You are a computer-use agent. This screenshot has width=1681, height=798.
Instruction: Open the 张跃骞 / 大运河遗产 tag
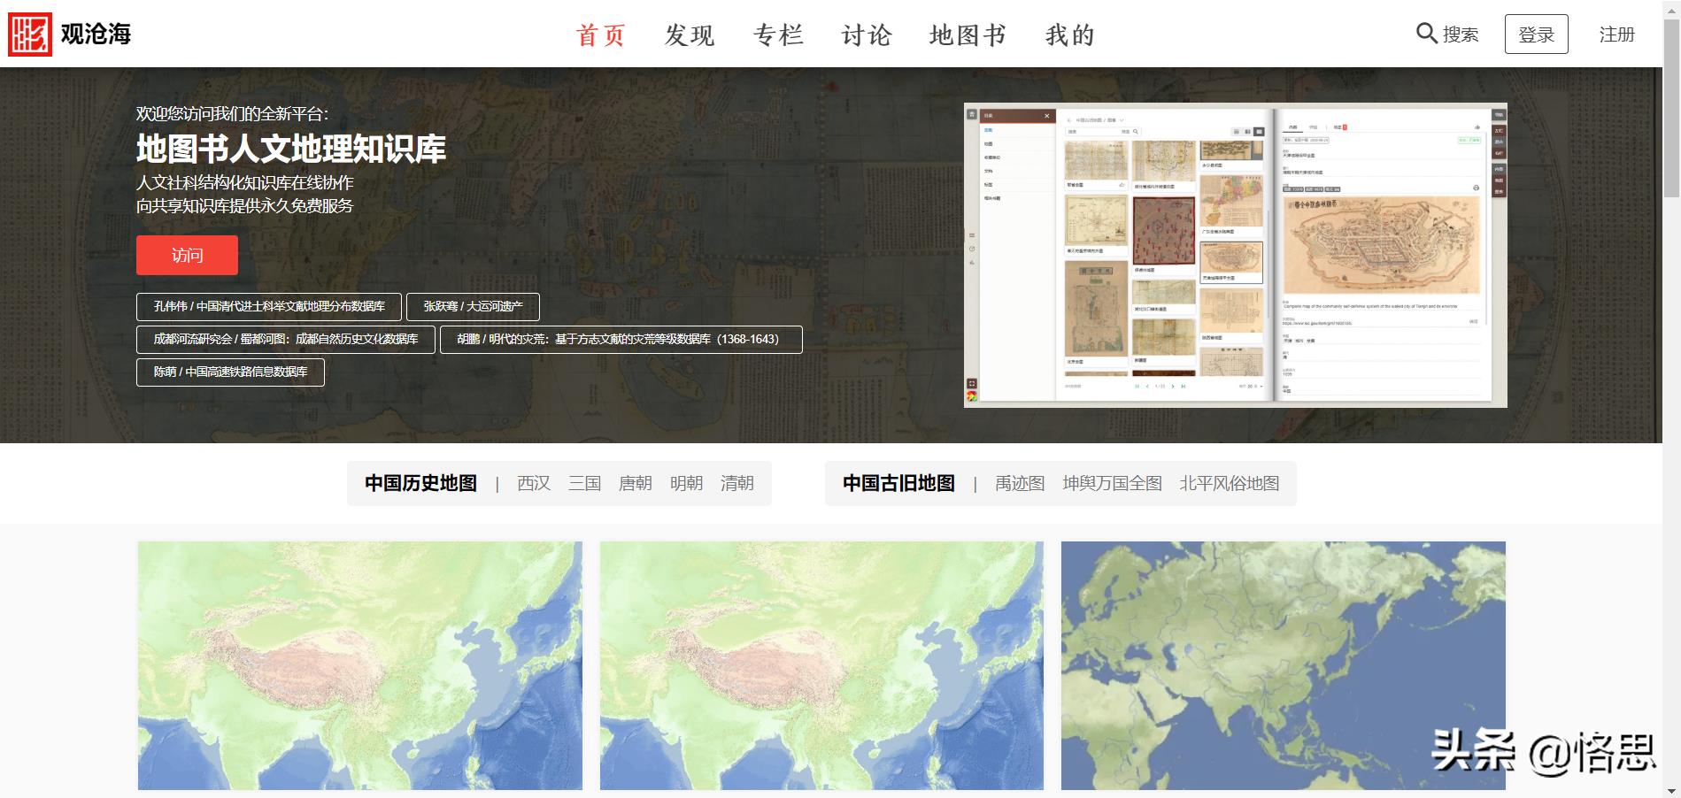(x=473, y=307)
